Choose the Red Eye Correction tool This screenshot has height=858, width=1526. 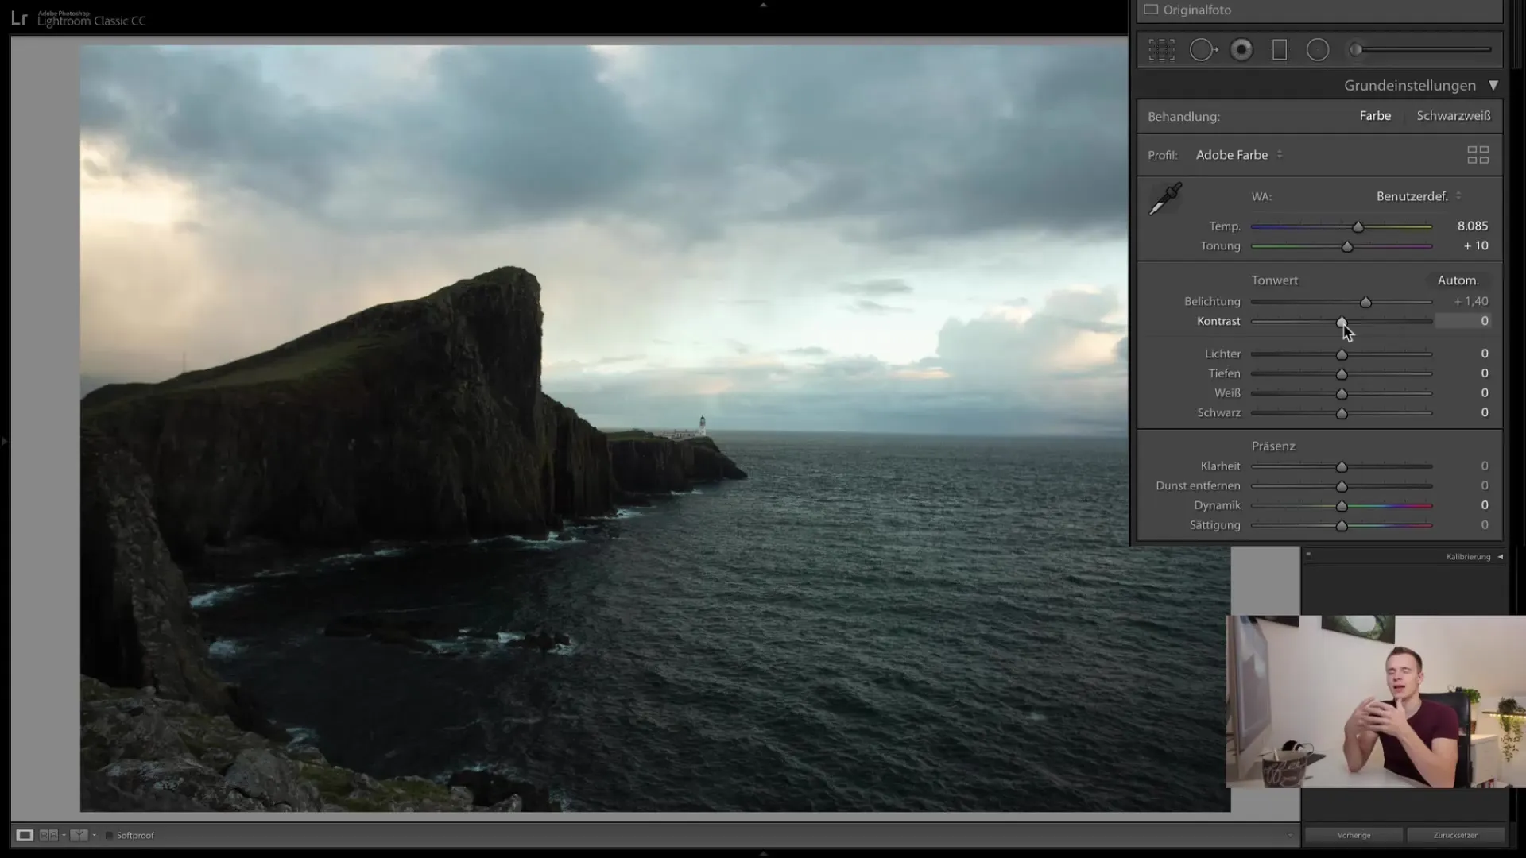coord(1241,50)
